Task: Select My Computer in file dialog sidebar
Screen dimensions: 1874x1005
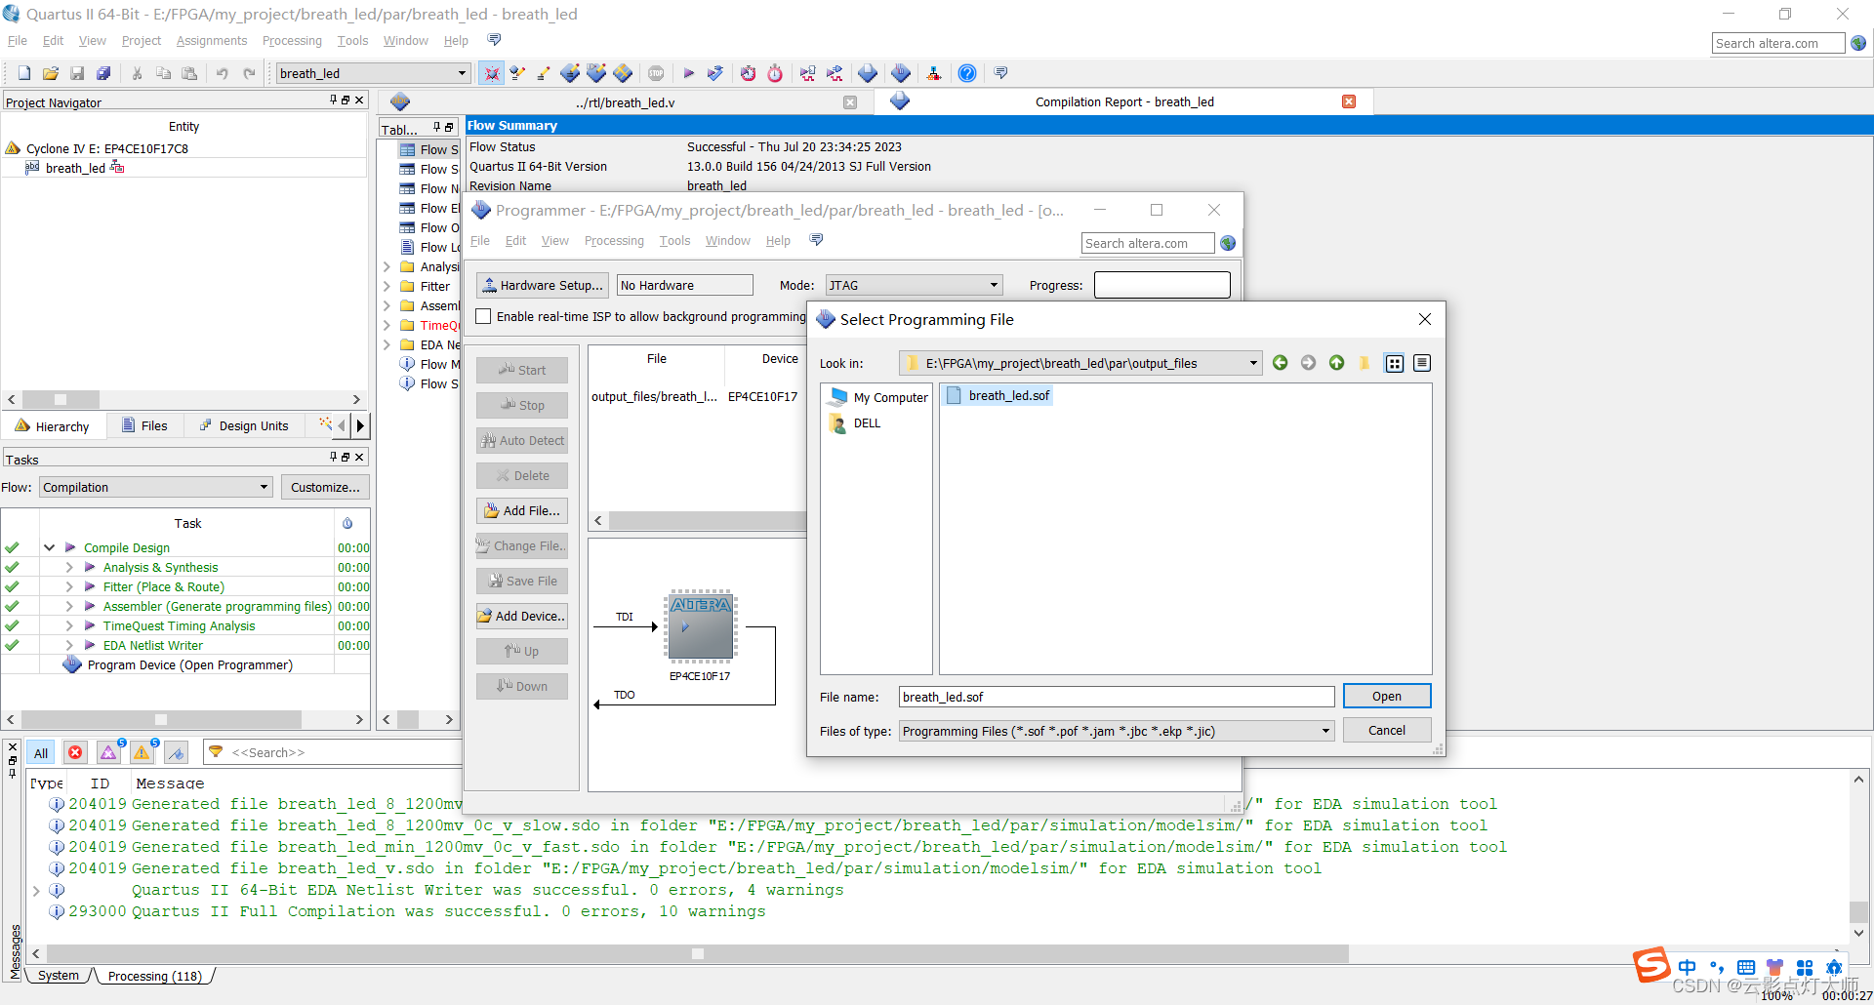Action: [x=878, y=397]
